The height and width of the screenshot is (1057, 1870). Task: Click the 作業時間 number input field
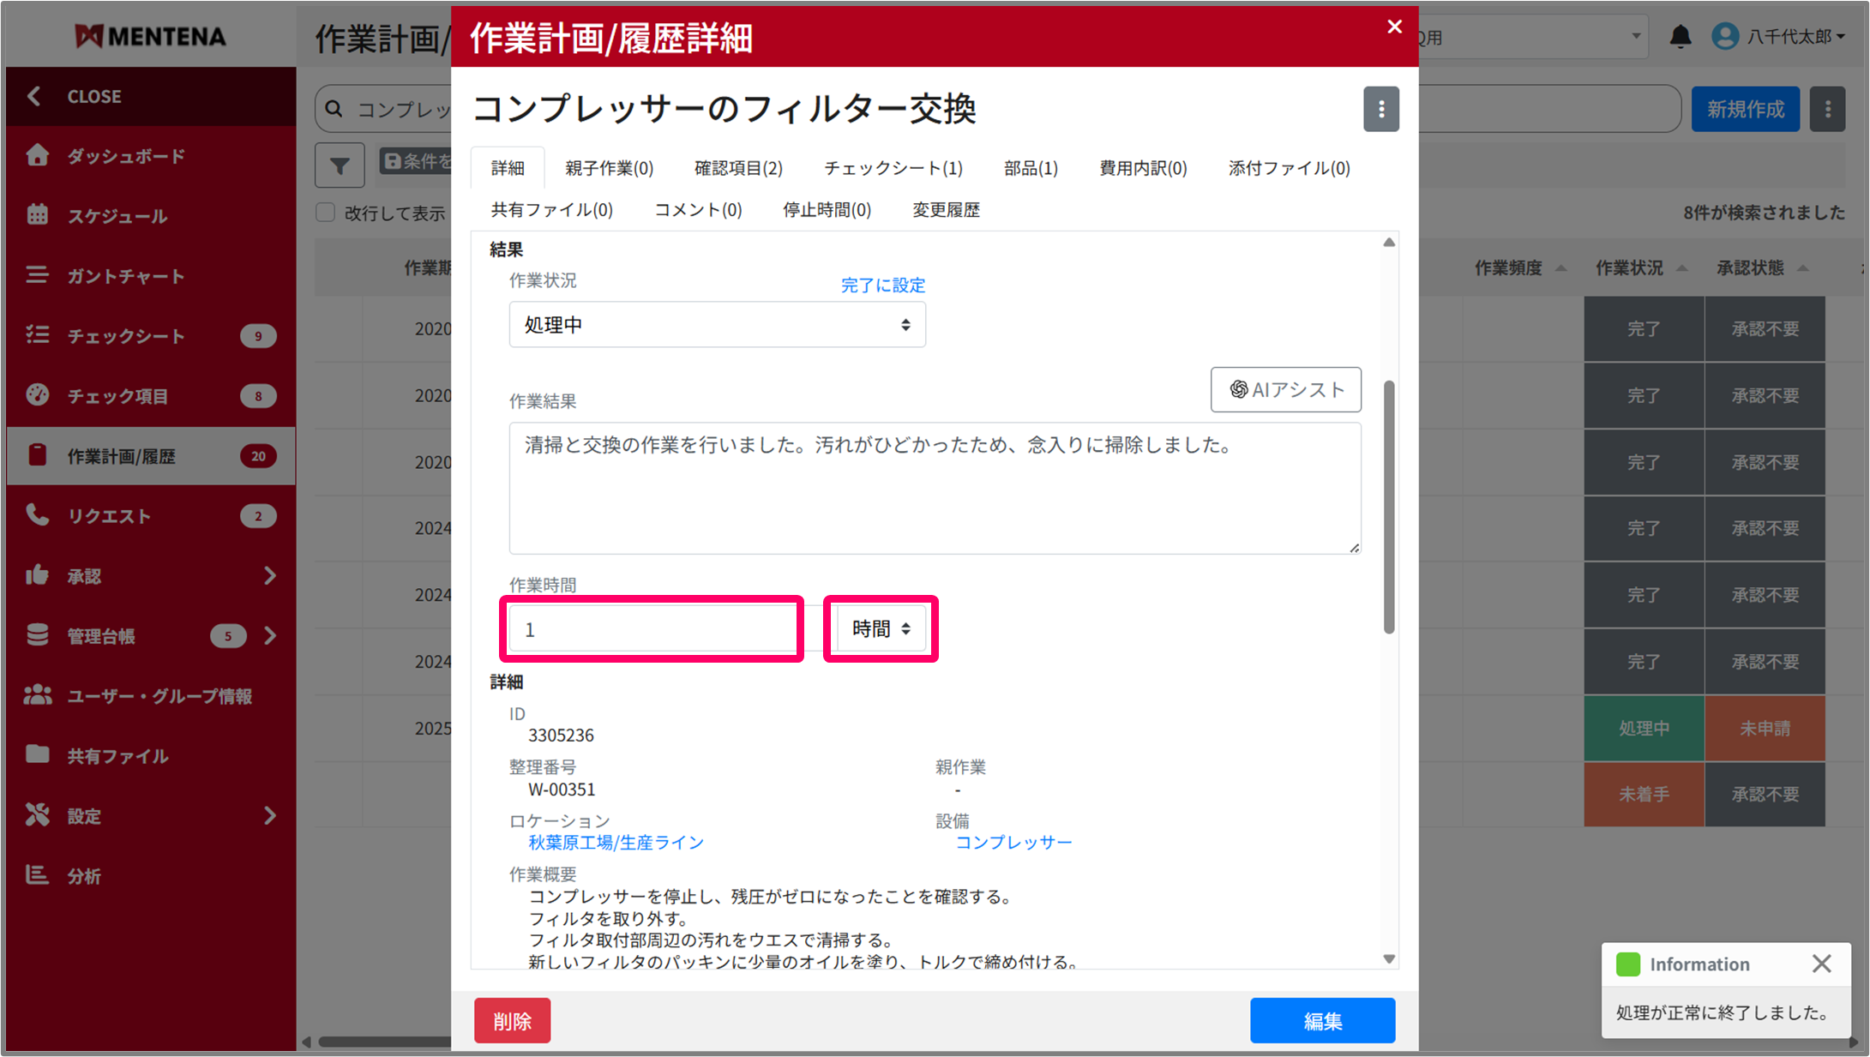[x=652, y=630]
